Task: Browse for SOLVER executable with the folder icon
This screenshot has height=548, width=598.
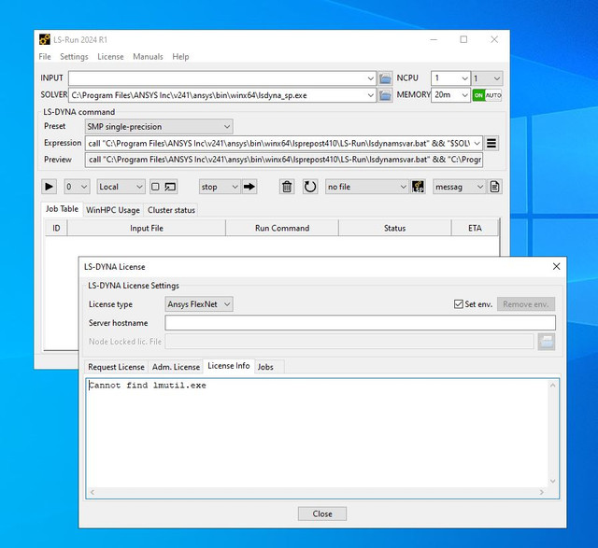Action: [x=385, y=95]
